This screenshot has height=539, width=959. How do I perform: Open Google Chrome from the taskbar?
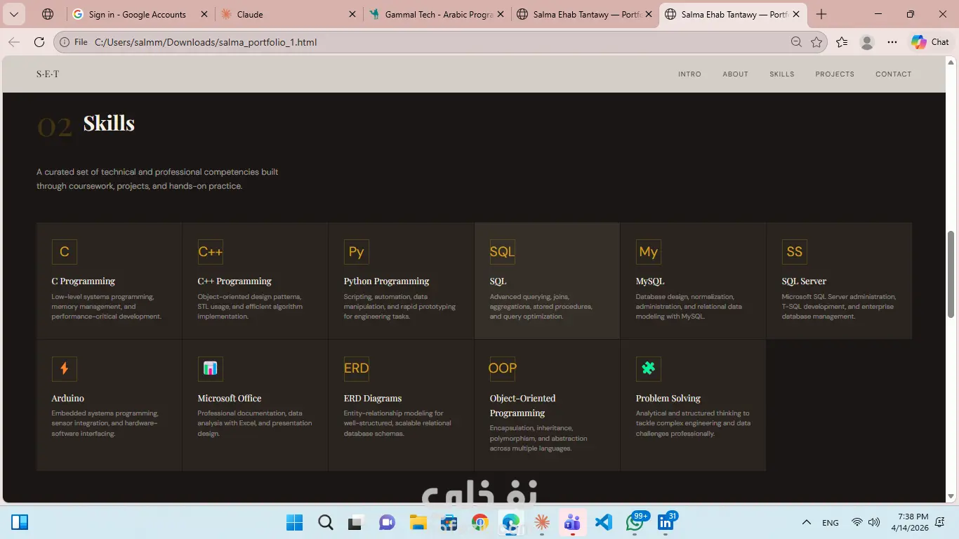(x=480, y=522)
